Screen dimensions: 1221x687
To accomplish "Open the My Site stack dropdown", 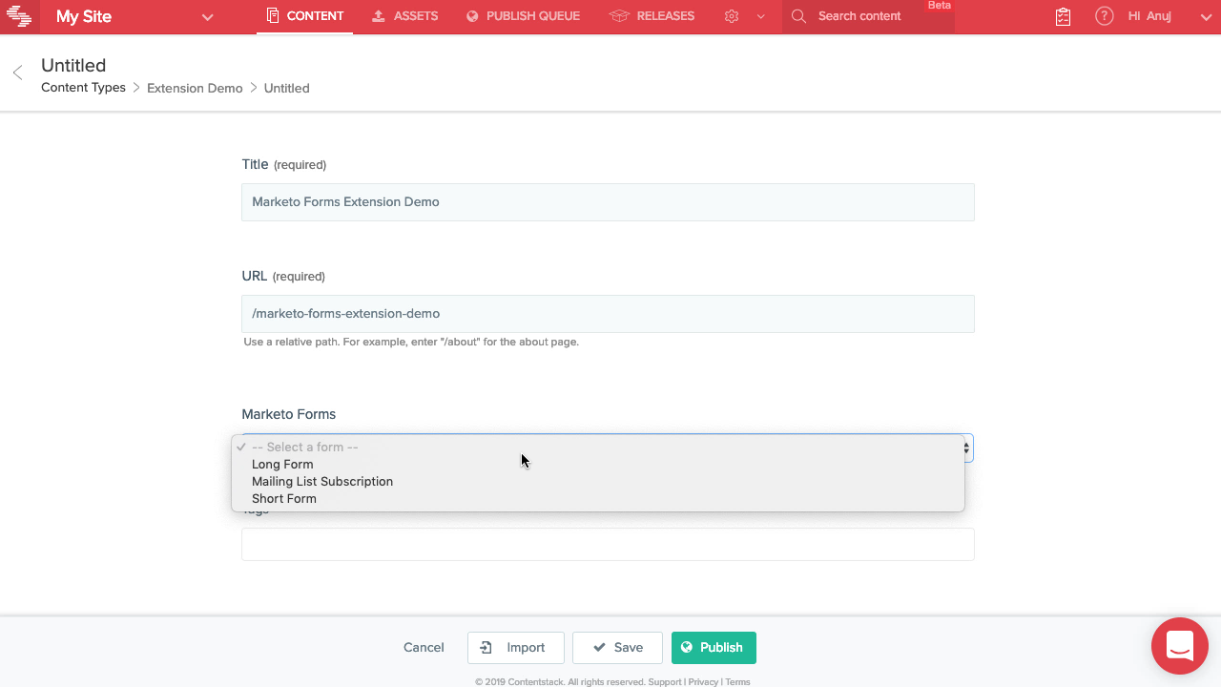I will point(207,17).
